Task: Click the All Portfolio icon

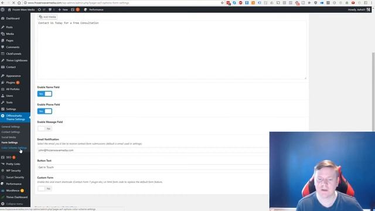Action: coord(2,89)
